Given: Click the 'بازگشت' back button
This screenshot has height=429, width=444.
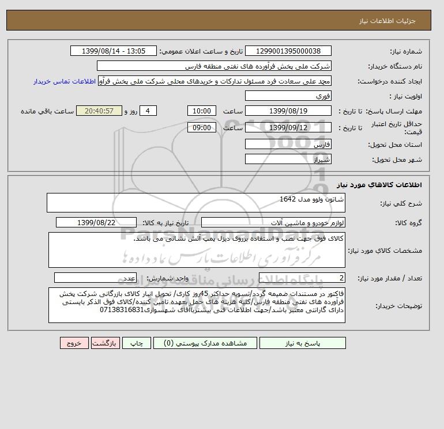Looking at the screenshot, I should click(106, 343).
